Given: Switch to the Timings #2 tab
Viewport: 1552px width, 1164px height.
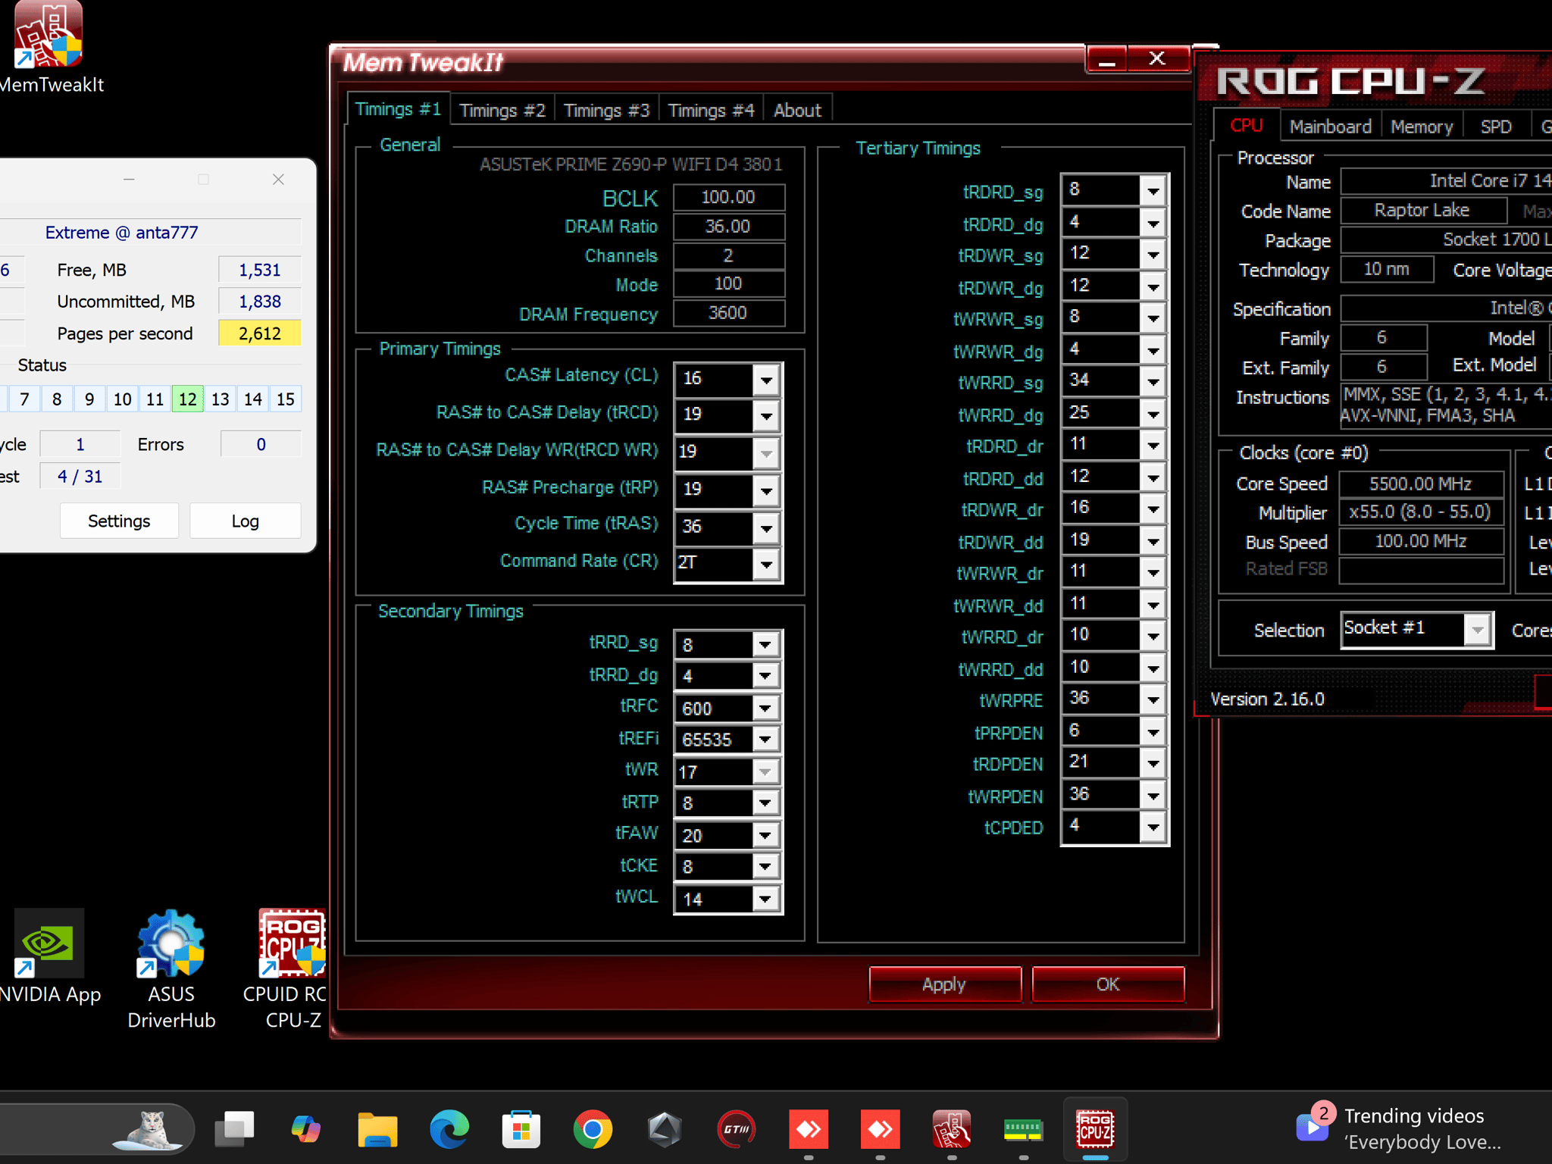Looking at the screenshot, I should (x=502, y=111).
